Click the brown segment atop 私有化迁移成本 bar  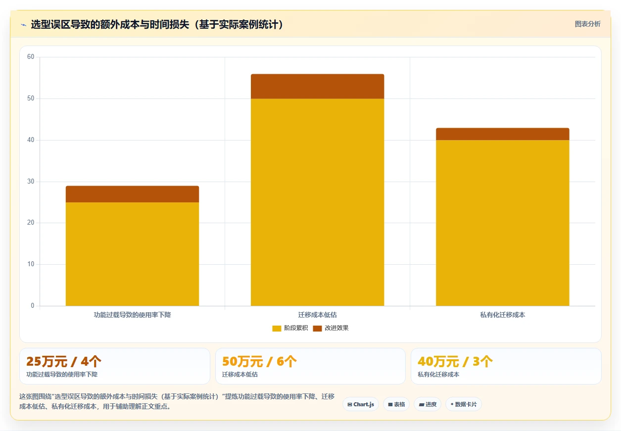coord(502,134)
